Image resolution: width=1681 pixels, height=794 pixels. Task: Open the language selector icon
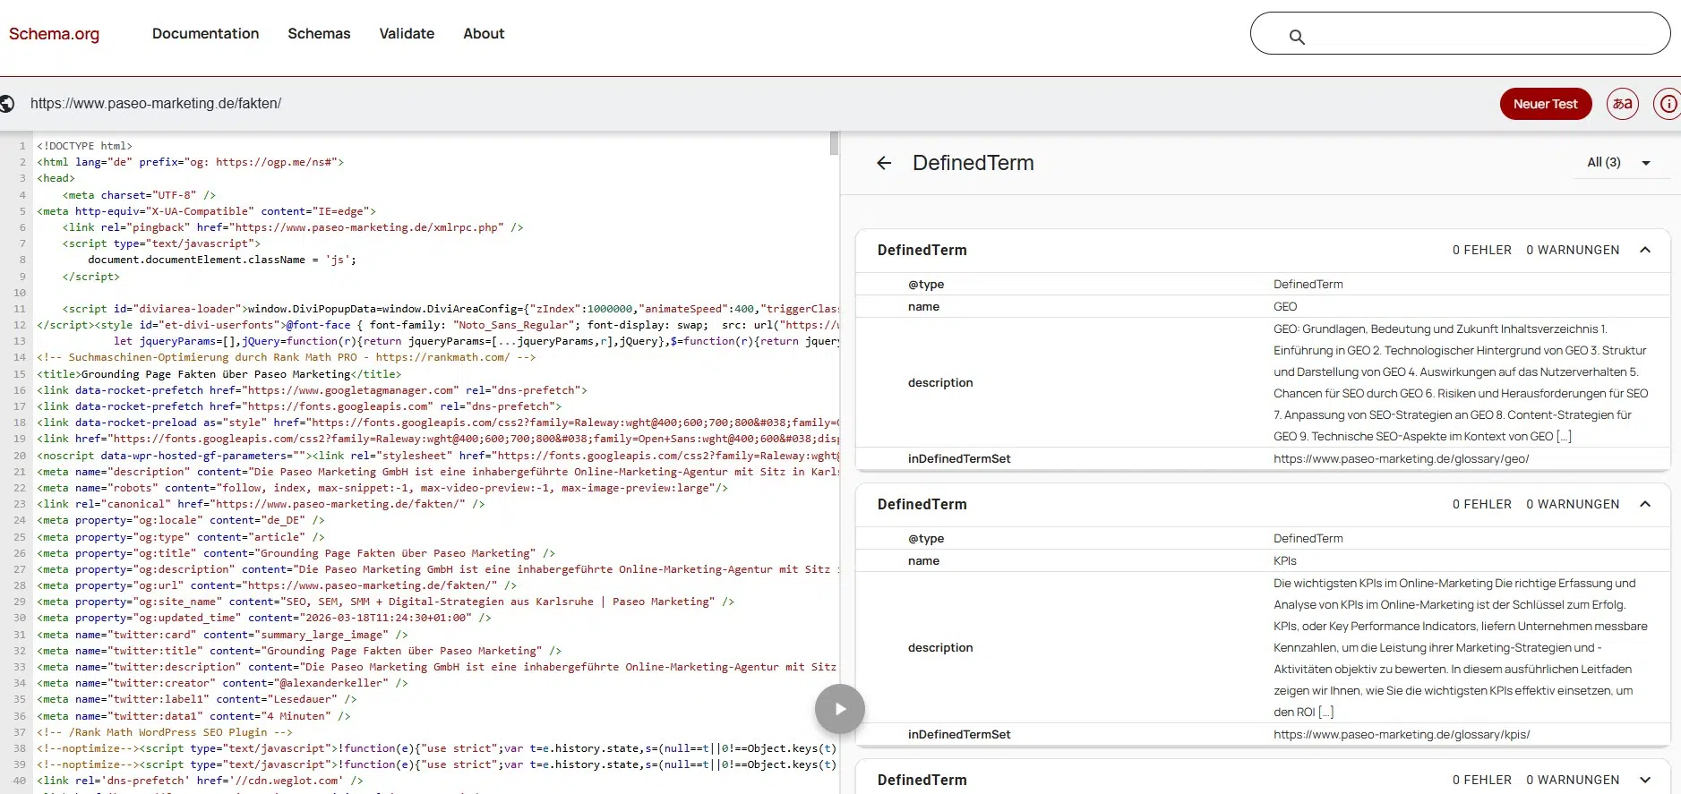[x=1623, y=104]
